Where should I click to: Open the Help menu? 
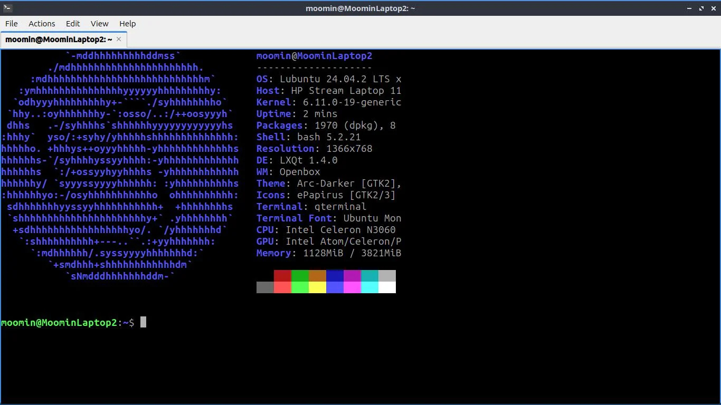127,24
